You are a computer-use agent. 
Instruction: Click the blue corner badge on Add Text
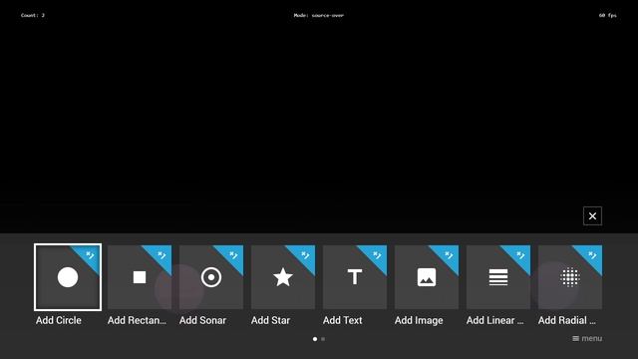point(377,256)
